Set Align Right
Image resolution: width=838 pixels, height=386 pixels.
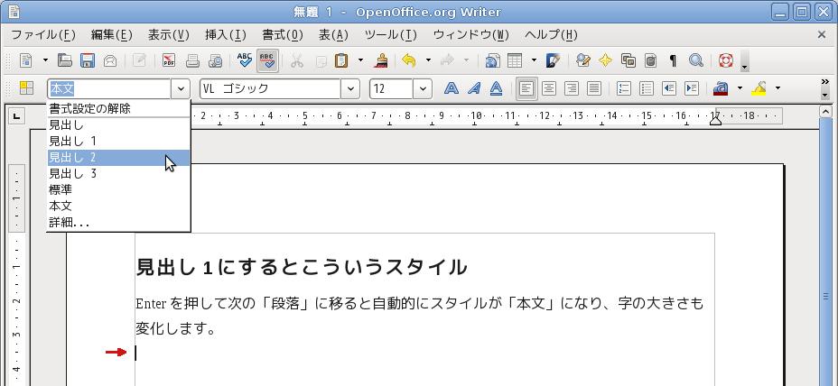click(x=572, y=88)
